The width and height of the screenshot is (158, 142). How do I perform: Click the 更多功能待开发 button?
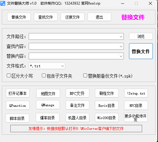pos(136,118)
